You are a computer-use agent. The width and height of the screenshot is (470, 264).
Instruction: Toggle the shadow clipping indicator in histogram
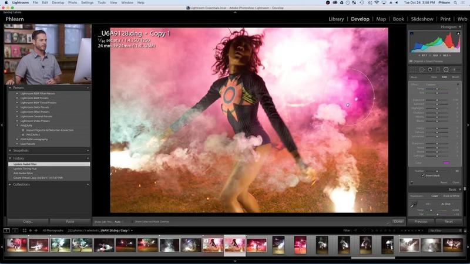coord(412,33)
